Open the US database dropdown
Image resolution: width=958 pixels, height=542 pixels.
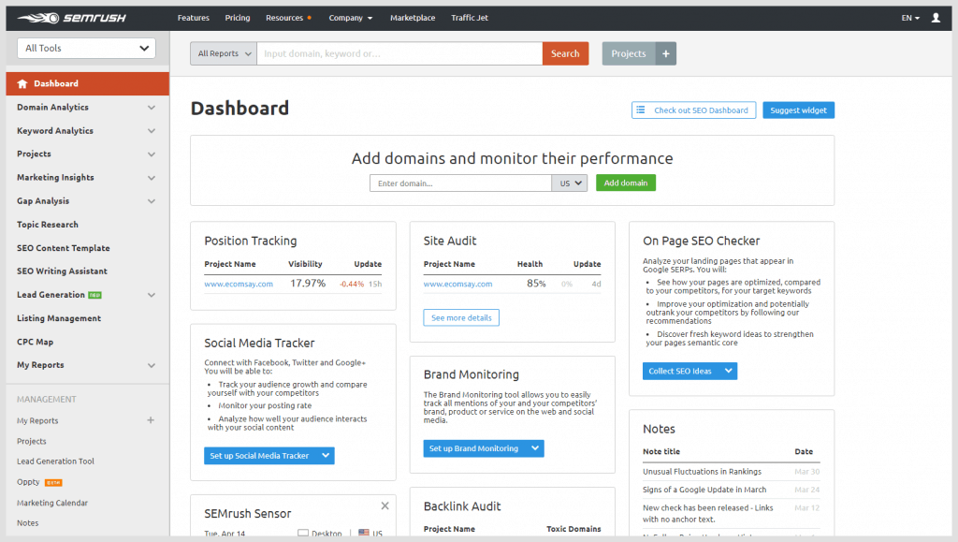pos(570,183)
